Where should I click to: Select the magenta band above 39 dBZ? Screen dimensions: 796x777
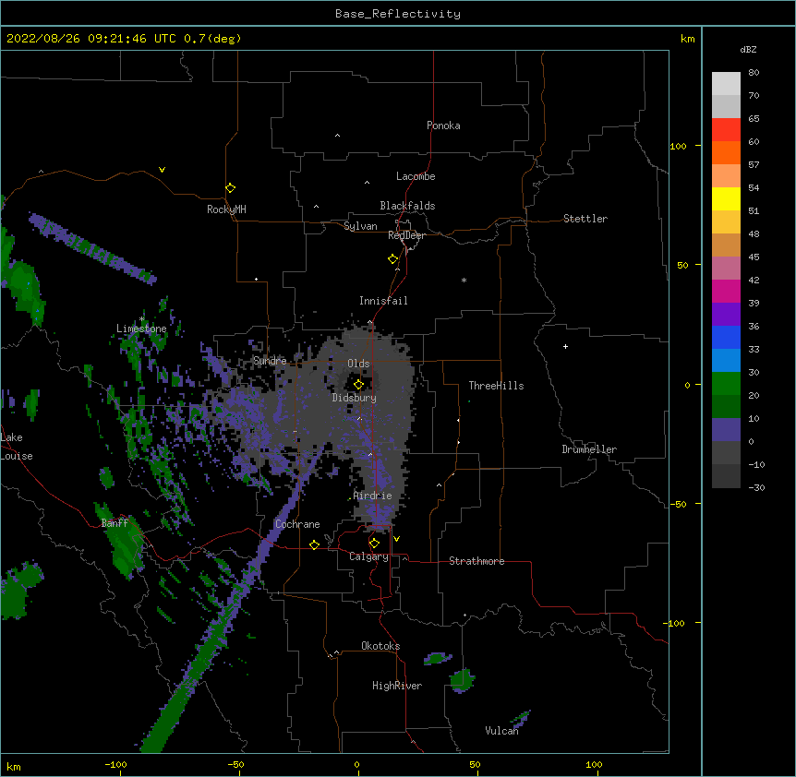[726, 291]
